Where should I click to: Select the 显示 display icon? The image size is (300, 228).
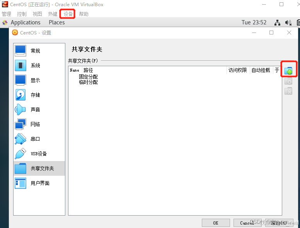click(x=20, y=80)
